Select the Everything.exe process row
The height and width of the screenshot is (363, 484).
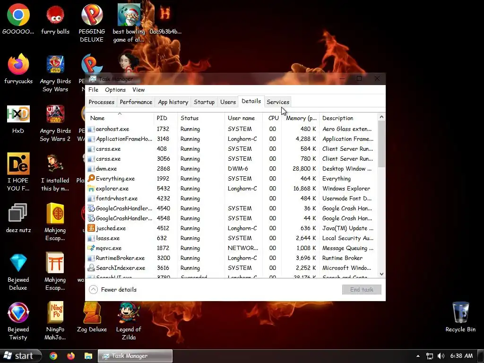(x=232, y=178)
